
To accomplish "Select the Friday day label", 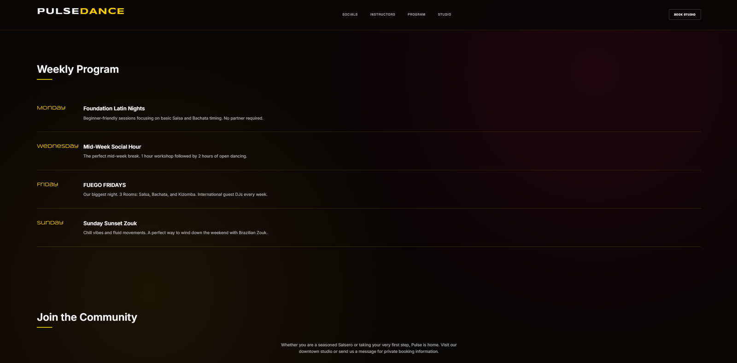I will click(47, 184).
